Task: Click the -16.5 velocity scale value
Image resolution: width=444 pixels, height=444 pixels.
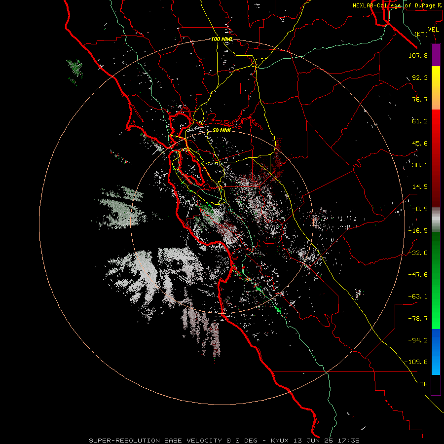Action: (418, 231)
